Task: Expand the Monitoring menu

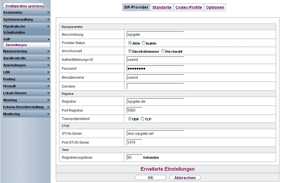Action: (x=27, y=114)
